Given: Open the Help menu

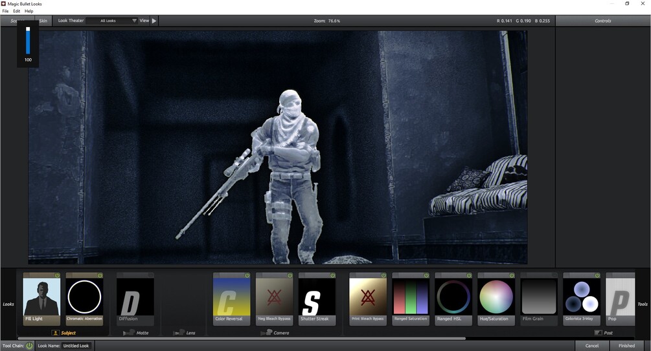Looking at the screenshot, I should click(29, 11).
